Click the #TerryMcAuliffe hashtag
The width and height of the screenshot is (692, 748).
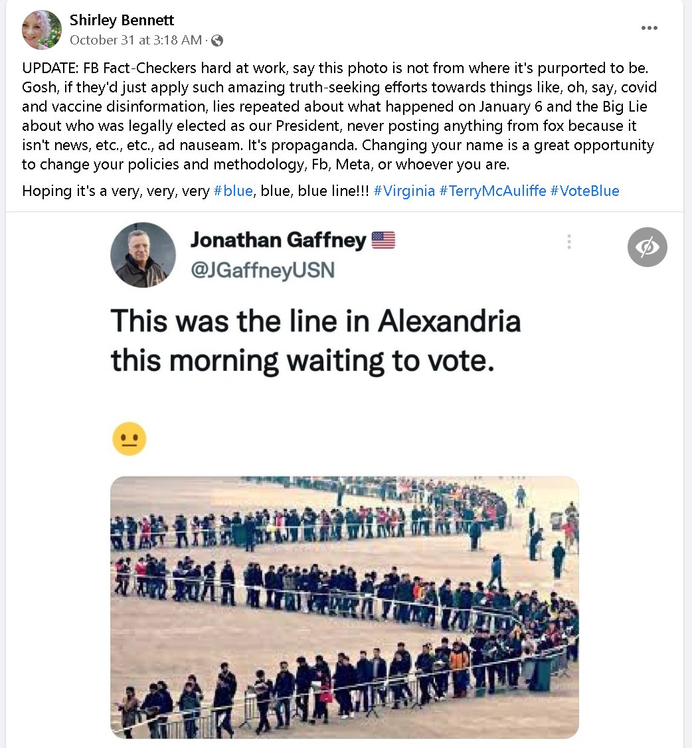point(493,191)
